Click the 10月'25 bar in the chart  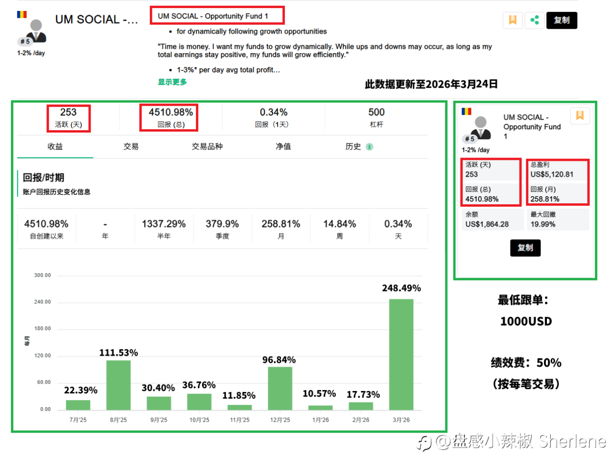pos(199,402)
